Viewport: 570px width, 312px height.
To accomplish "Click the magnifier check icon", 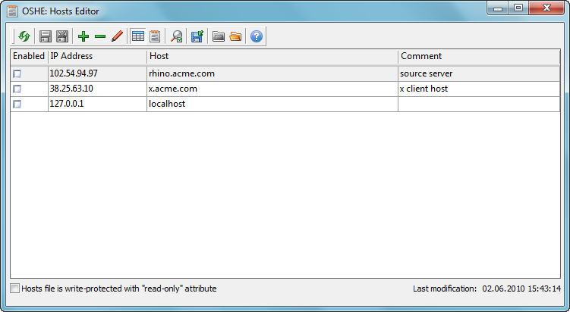I will [x=177, y=36].
